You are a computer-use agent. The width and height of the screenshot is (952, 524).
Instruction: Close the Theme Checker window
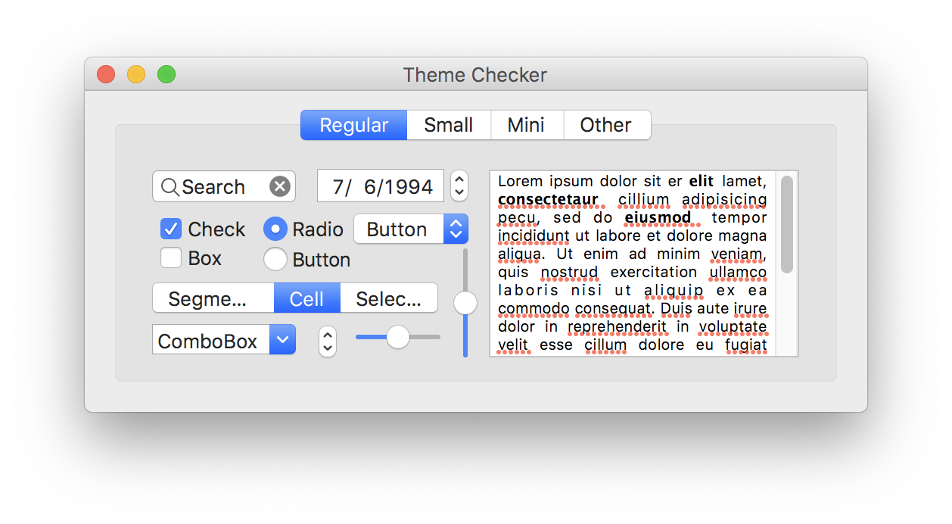[106, 74]
